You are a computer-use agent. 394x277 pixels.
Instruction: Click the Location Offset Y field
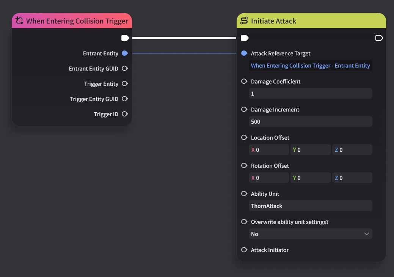click(x=310, y=150)
